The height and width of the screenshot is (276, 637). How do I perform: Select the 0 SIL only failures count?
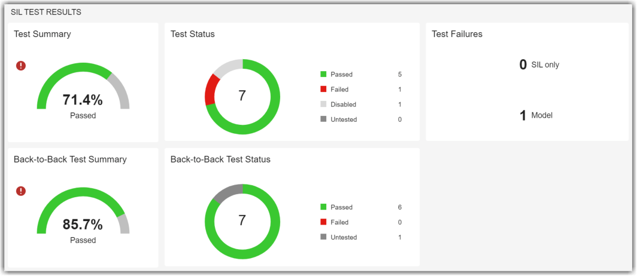pos(523,65)
